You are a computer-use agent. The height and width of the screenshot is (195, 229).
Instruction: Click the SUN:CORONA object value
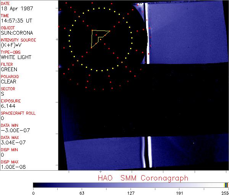tap(16, 33)
